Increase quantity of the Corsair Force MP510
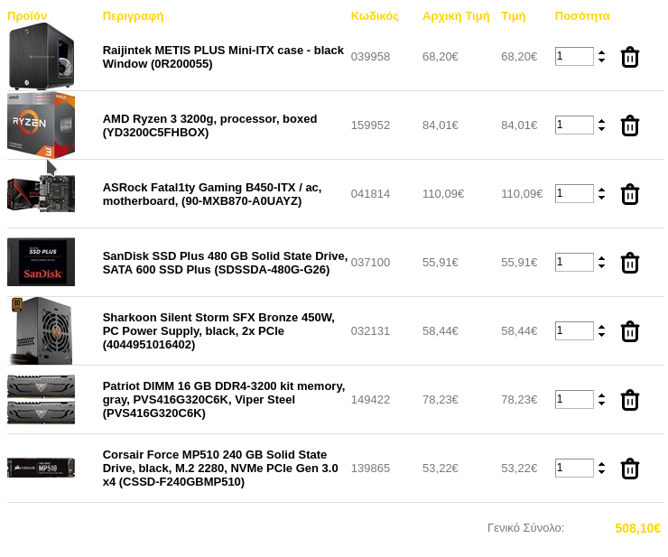 (601, 465)
